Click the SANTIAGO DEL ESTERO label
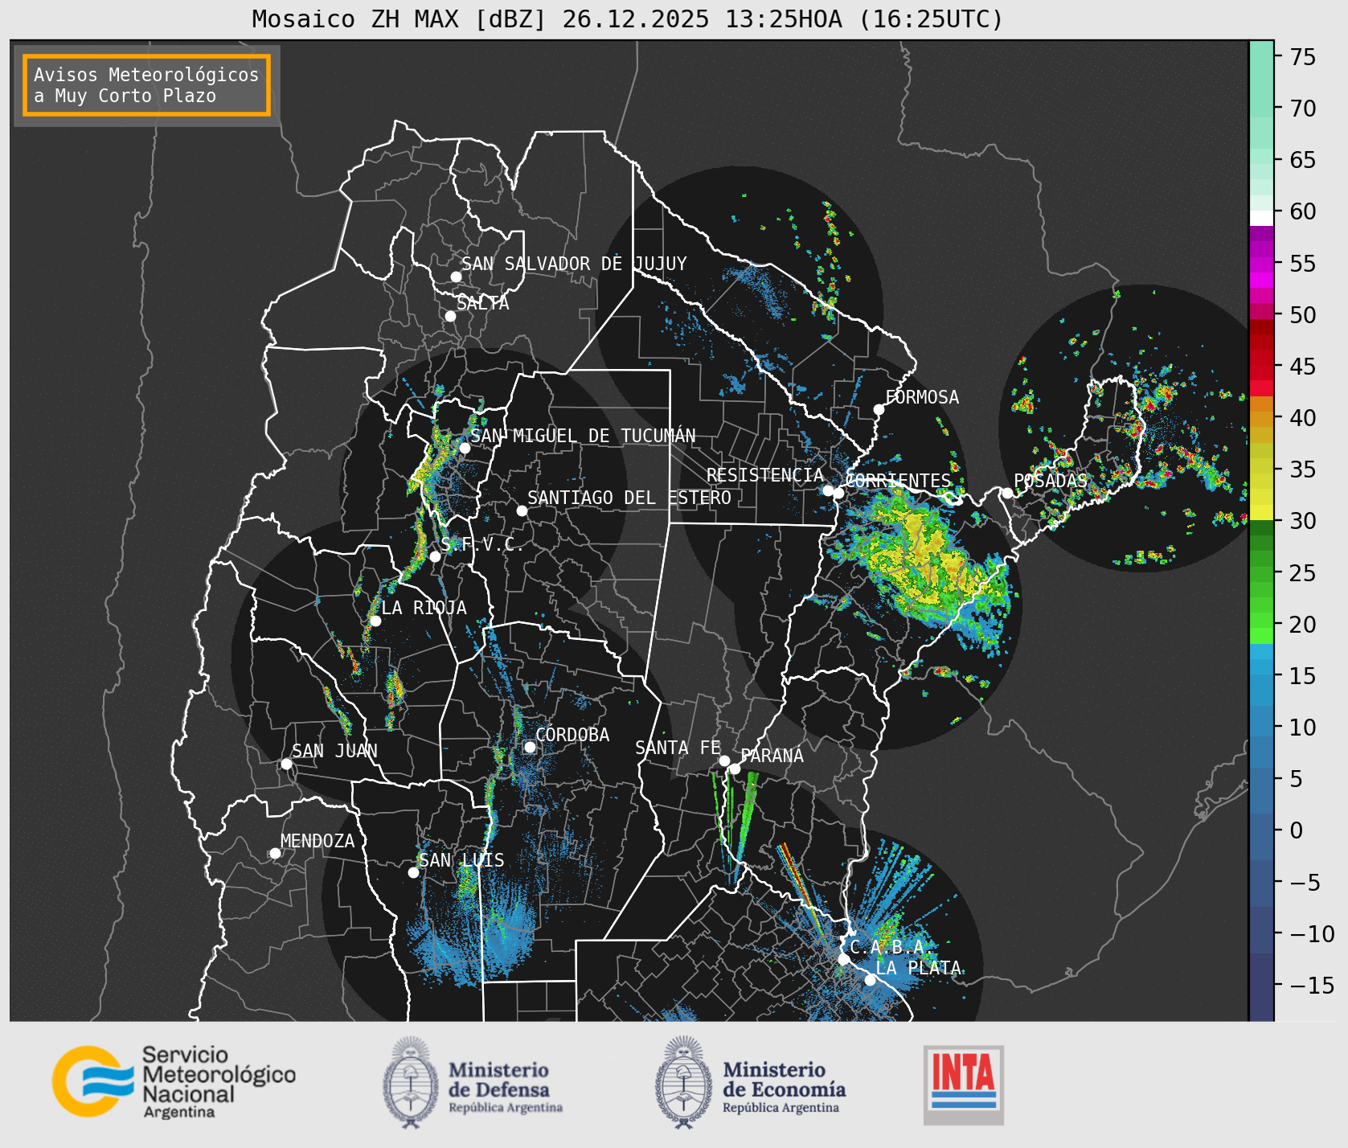This screenshot has height=1148, width=1348. tap(629, 498)
